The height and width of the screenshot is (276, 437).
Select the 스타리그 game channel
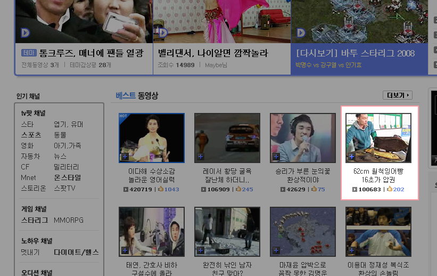[x=35, y=220]
